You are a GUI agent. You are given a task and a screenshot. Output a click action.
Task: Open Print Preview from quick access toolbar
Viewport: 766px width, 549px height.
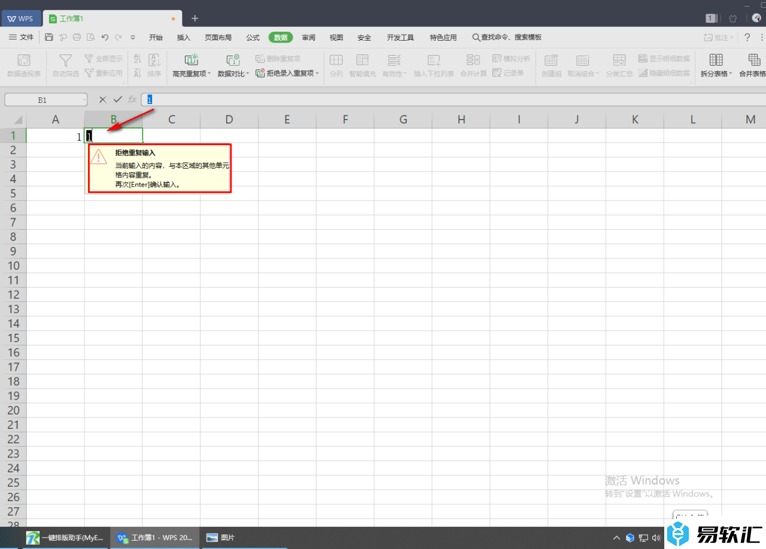(x=90, y=37)
